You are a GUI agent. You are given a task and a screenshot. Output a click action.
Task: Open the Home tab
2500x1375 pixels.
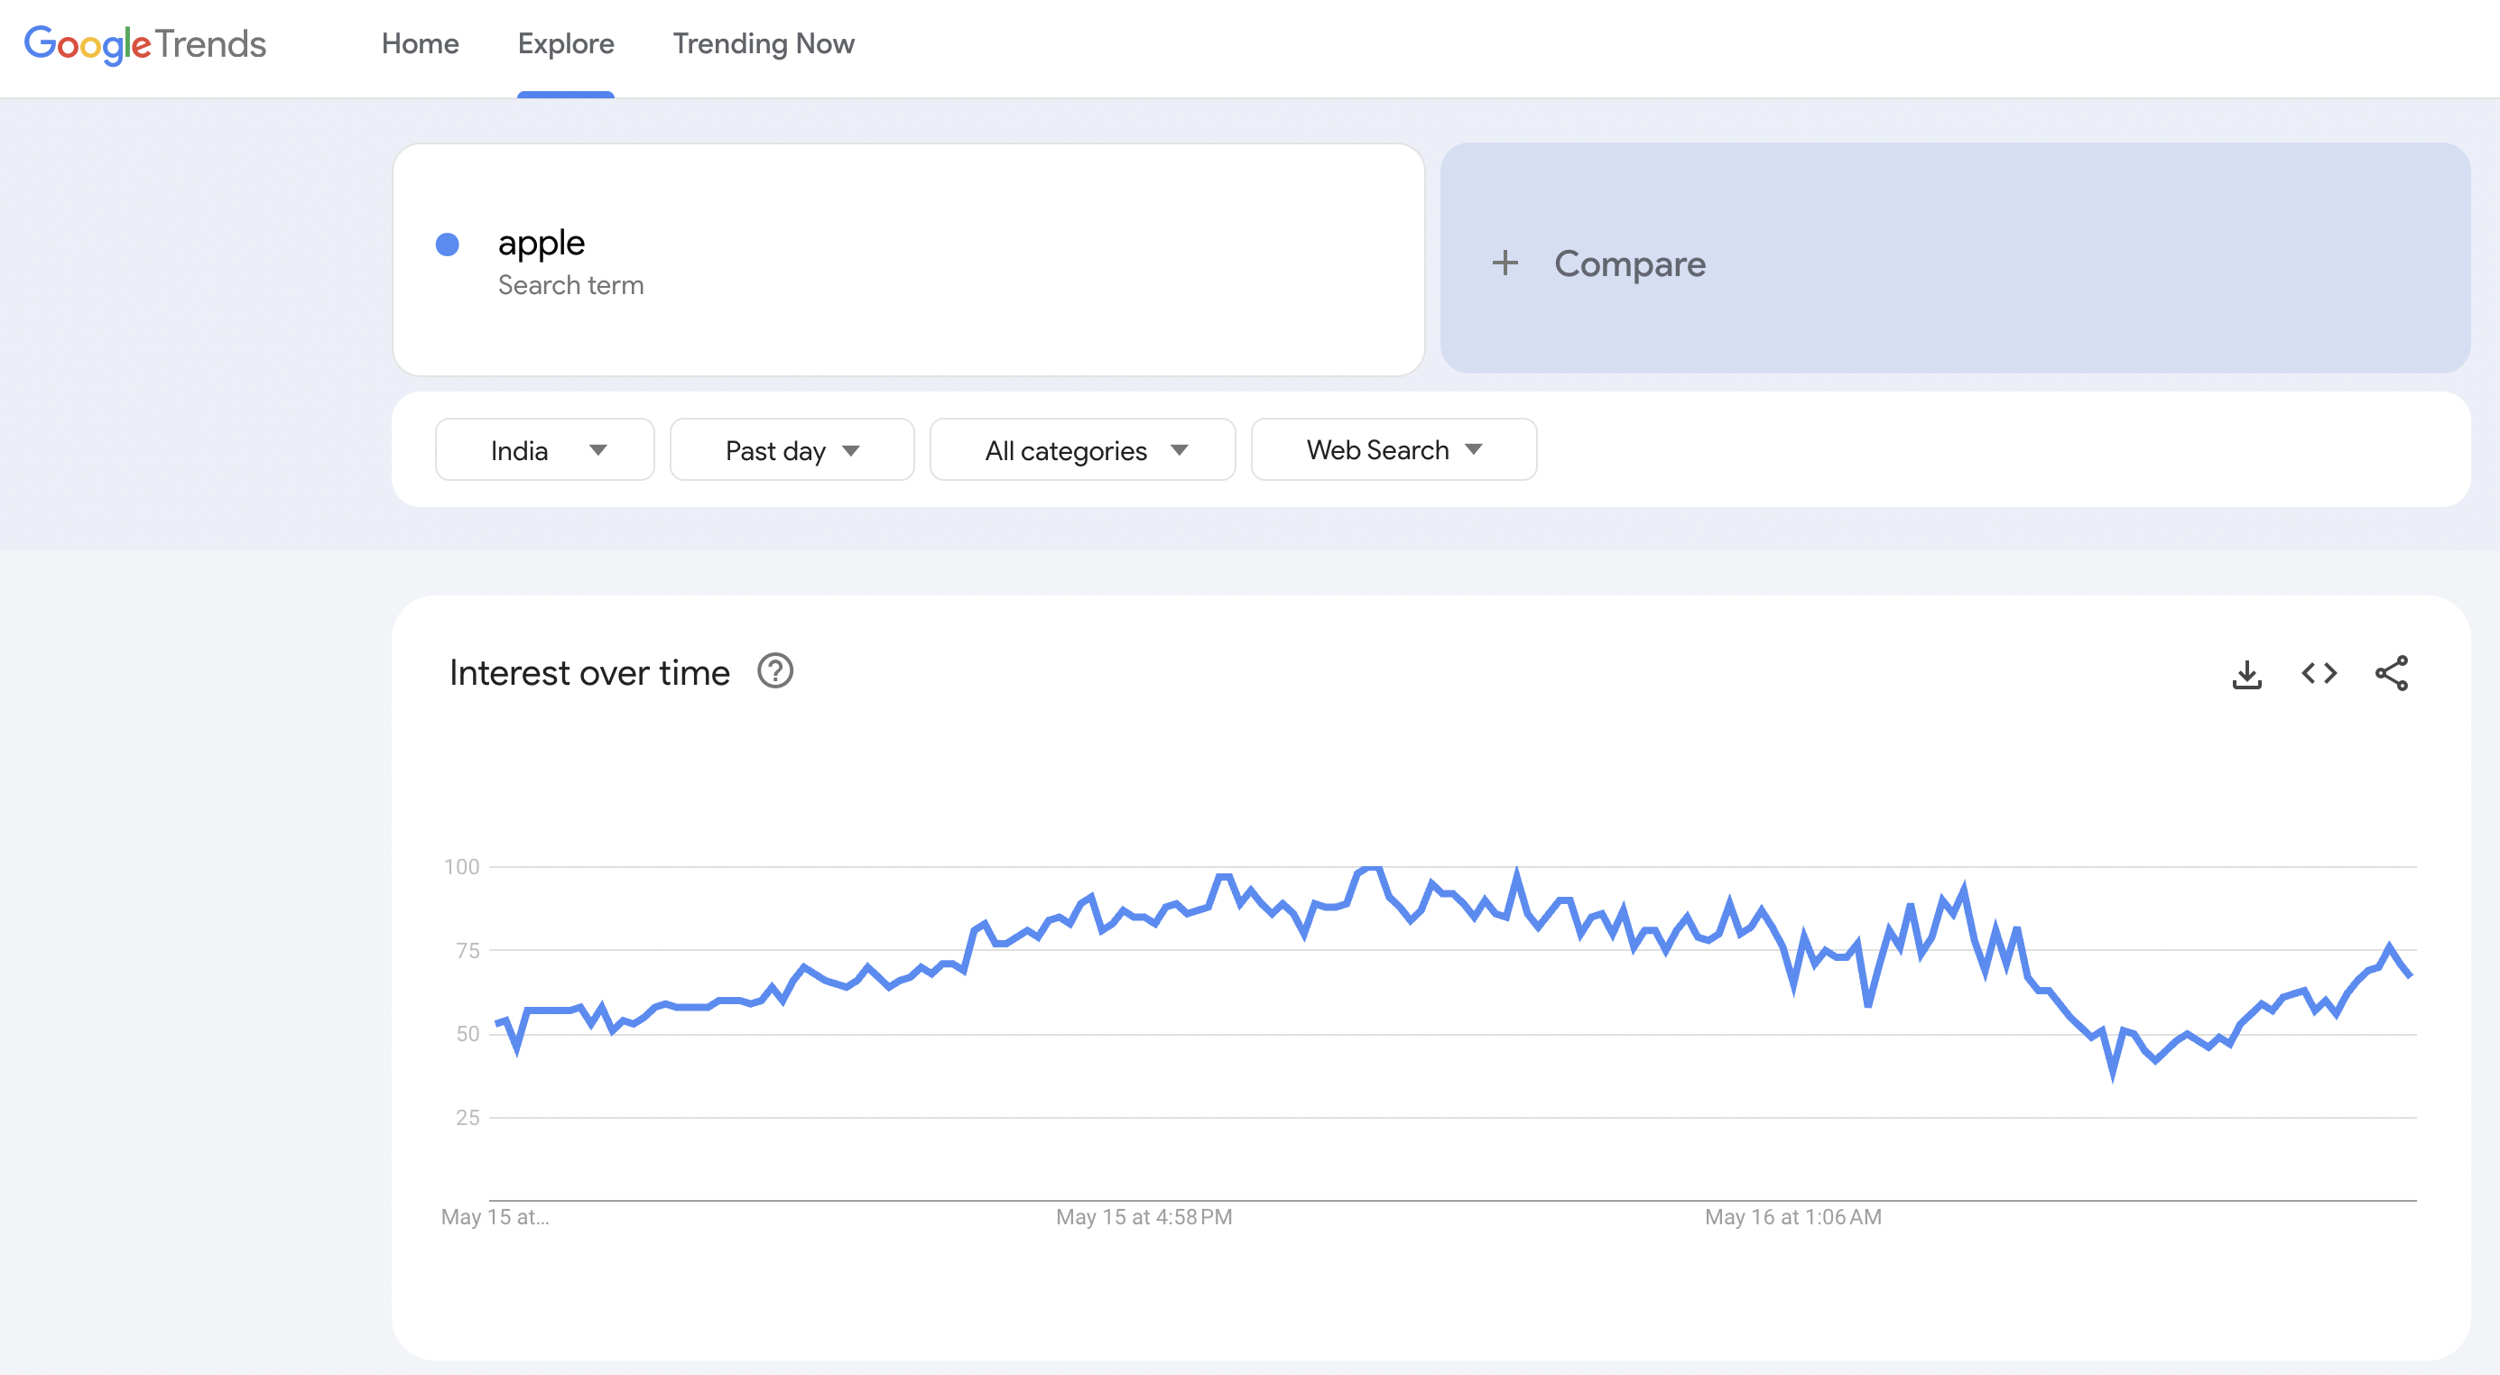pyautogui.click(x=421, y=43)
